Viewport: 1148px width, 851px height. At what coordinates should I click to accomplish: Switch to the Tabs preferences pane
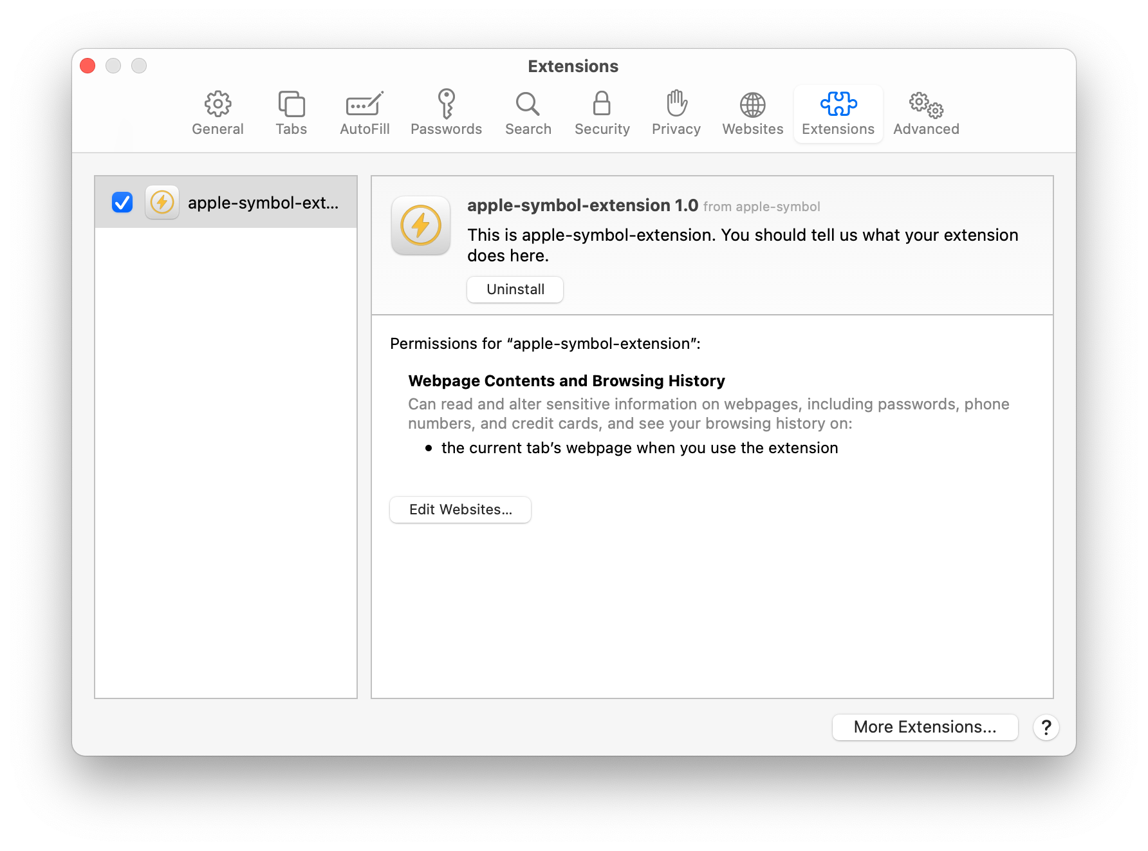pos(292,113)
